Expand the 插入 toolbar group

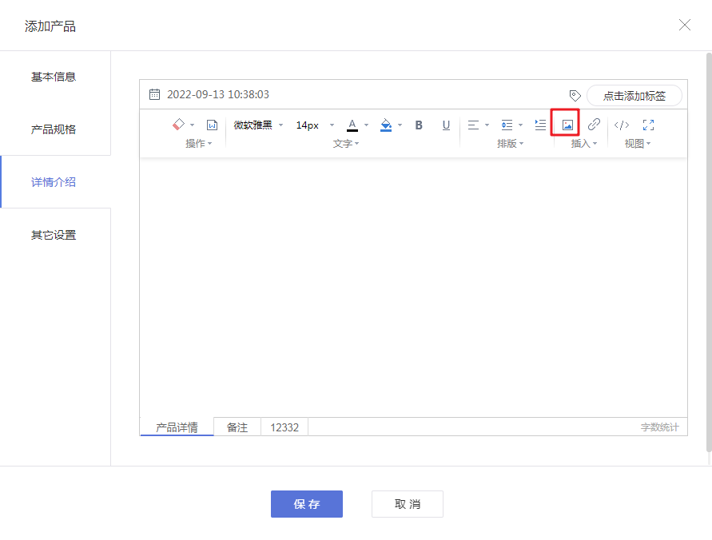pyautogui.click(x=583, y=144)
